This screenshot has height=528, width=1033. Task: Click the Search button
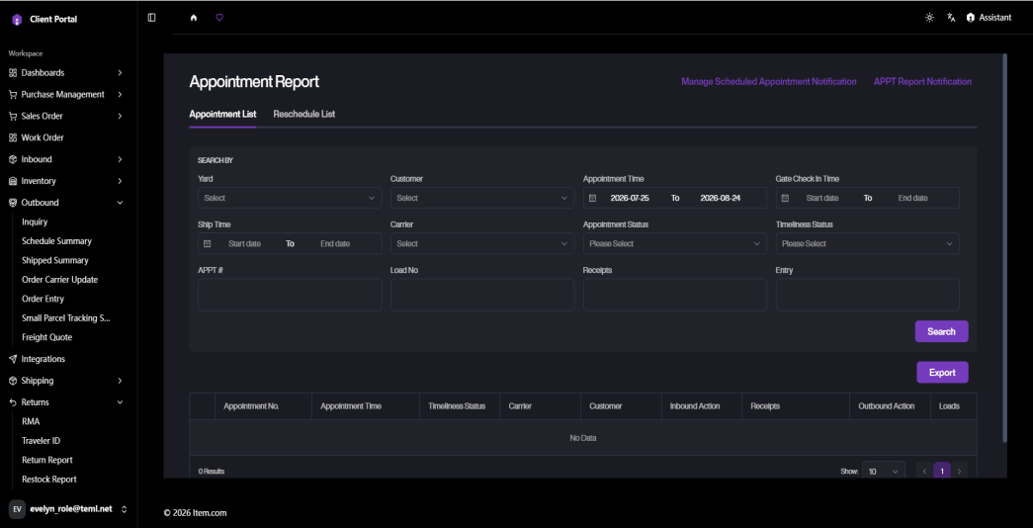[941, 331]
